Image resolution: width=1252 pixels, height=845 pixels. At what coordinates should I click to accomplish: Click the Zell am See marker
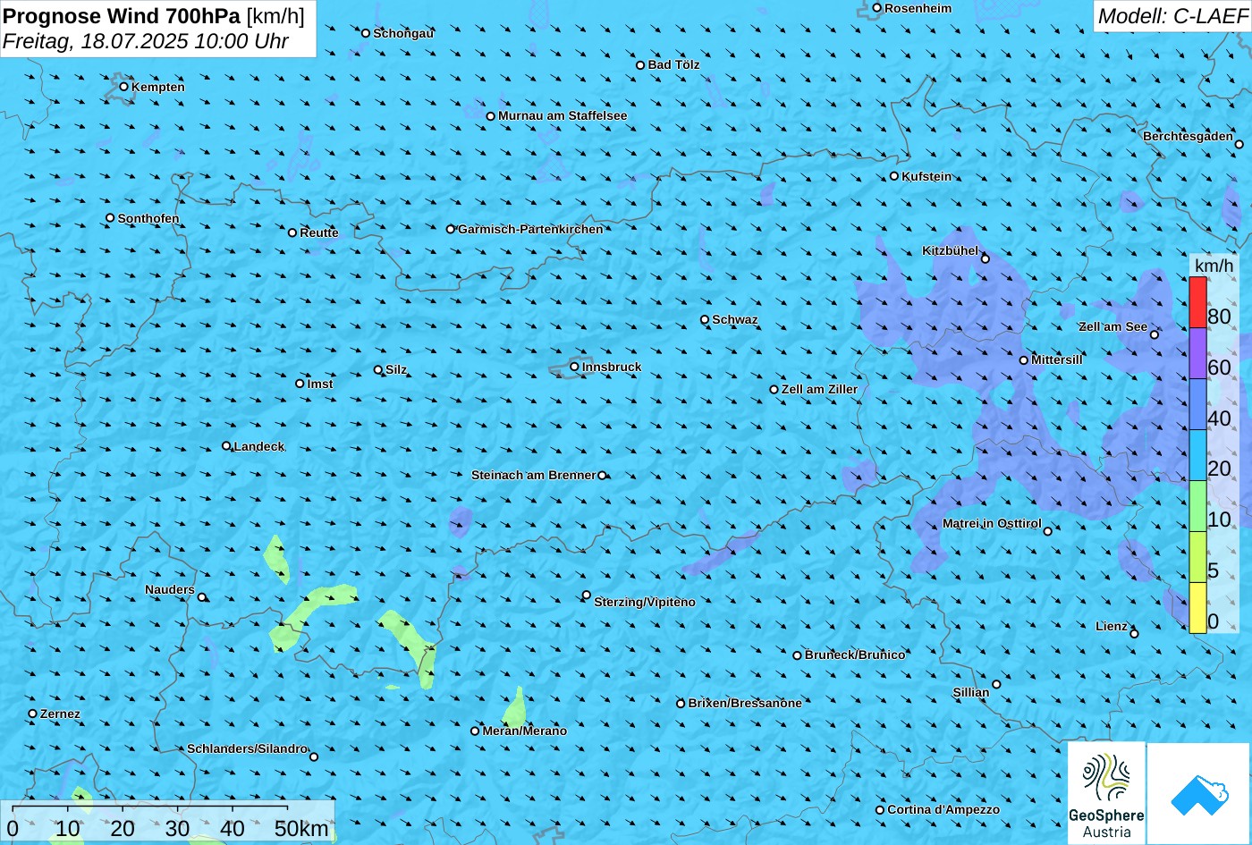(1154, 335)
